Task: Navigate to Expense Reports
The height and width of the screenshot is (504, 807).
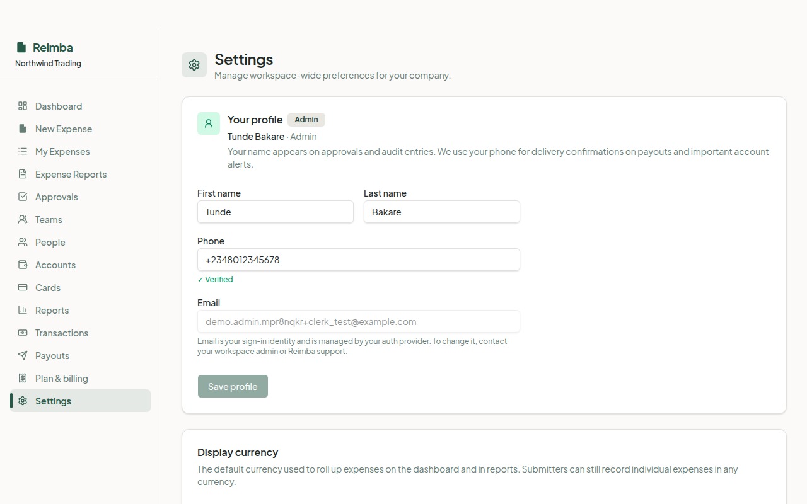Action: point(80,174)
